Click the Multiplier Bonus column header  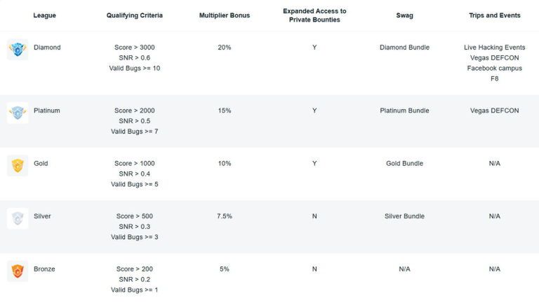coord(225,15)
